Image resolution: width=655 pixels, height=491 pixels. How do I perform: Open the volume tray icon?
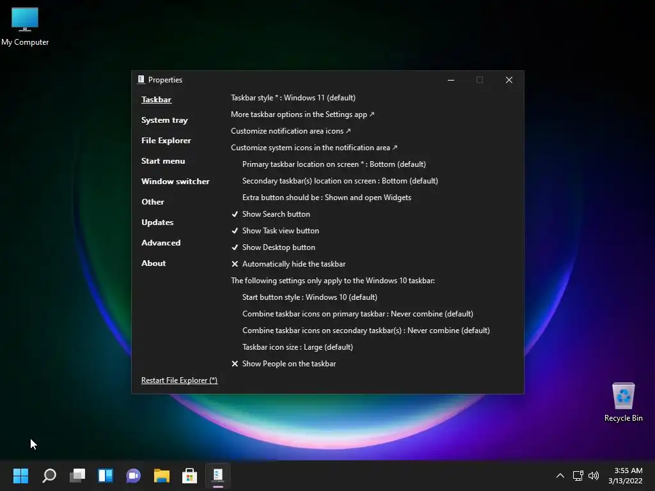pyautogui.click(x=594, y=476)
